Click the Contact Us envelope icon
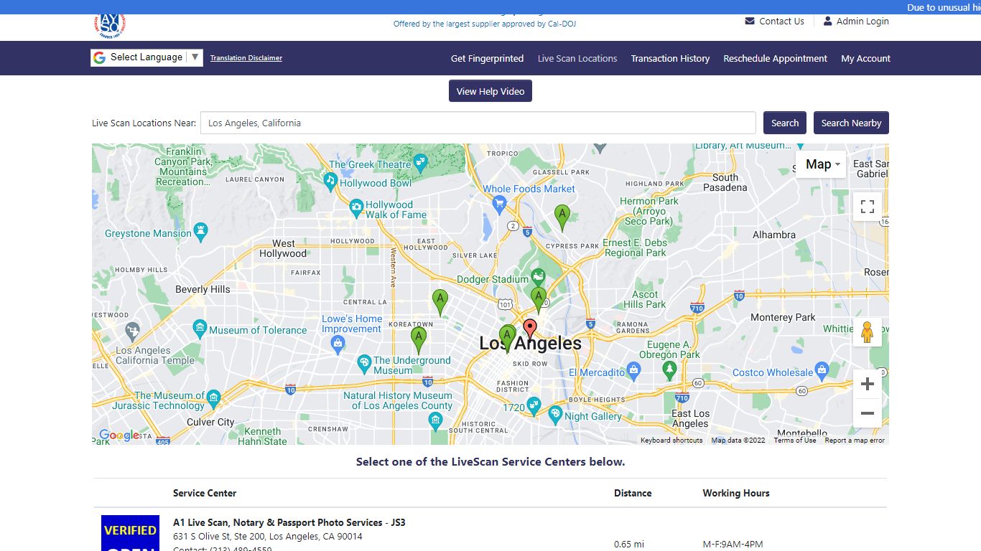The width and height of the screenshot is (981, 551). (x=750, y=21)
